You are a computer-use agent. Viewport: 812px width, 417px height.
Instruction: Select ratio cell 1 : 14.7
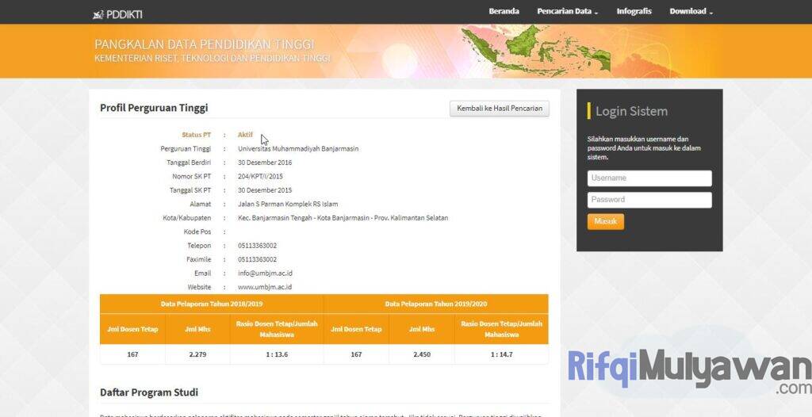pyautogui.click(x=501, y=355)
